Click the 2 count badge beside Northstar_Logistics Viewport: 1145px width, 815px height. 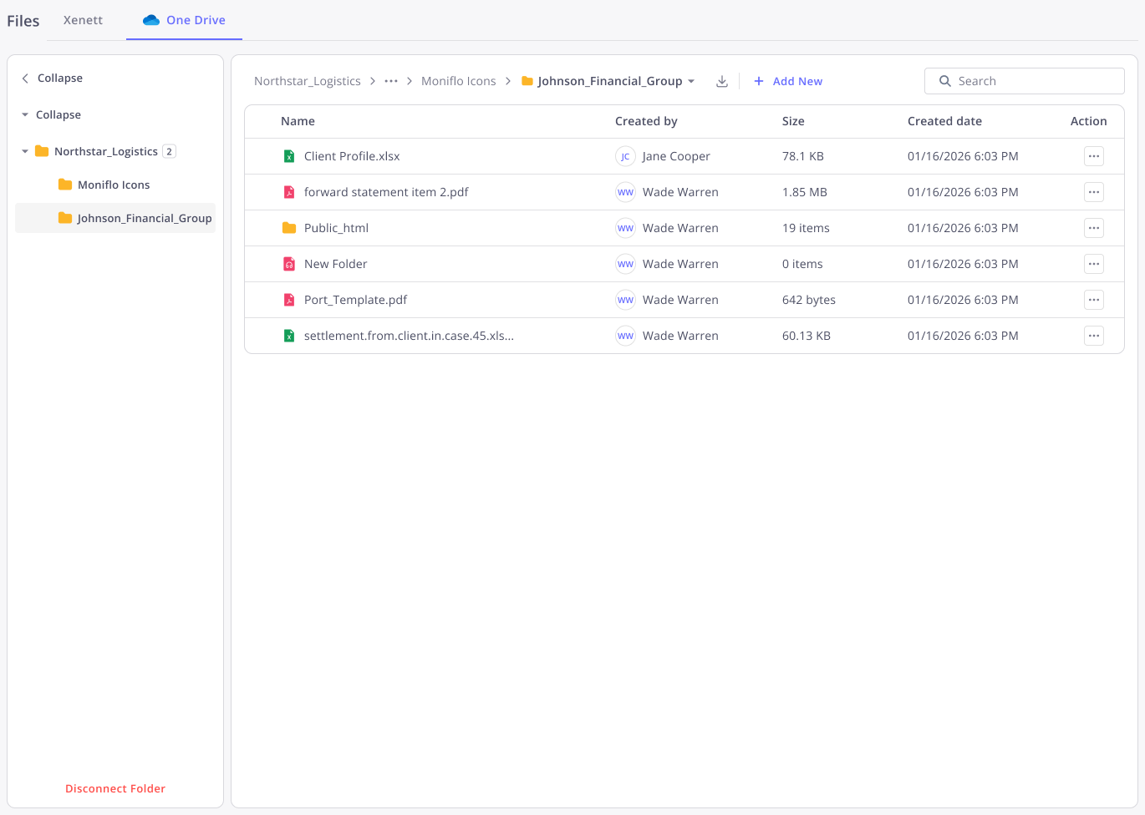(x=169, y=151)
